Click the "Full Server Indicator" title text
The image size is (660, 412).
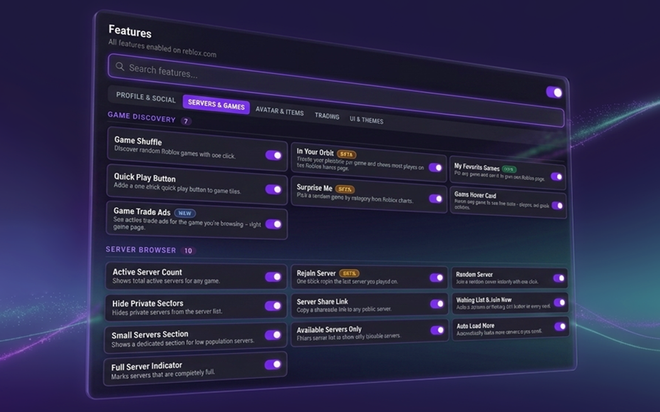click(x=146, y=367)
